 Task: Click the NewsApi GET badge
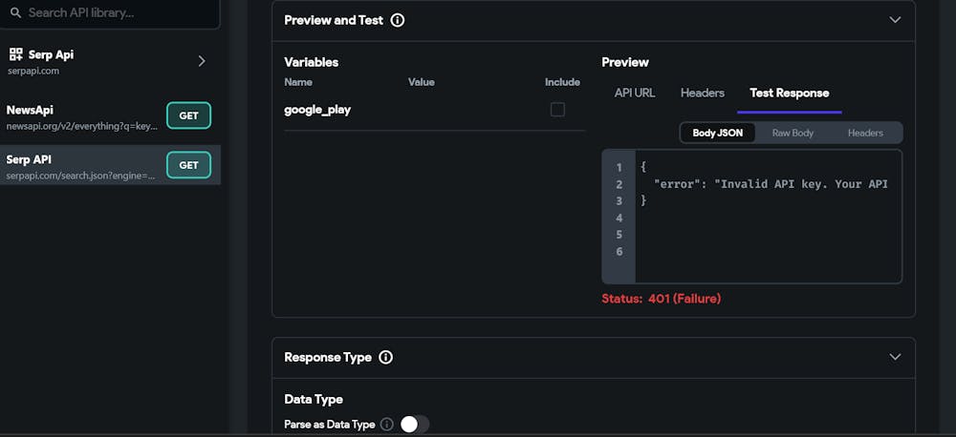click(188, 115)
